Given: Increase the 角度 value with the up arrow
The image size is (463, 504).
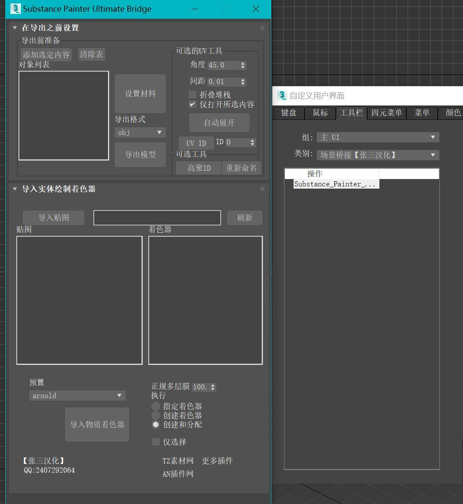Looking at the screenshot, I should click(x=243, y=63).
